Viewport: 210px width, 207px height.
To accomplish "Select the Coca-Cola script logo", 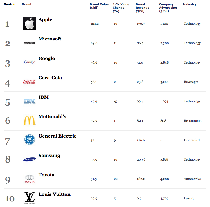I will 30,82.
